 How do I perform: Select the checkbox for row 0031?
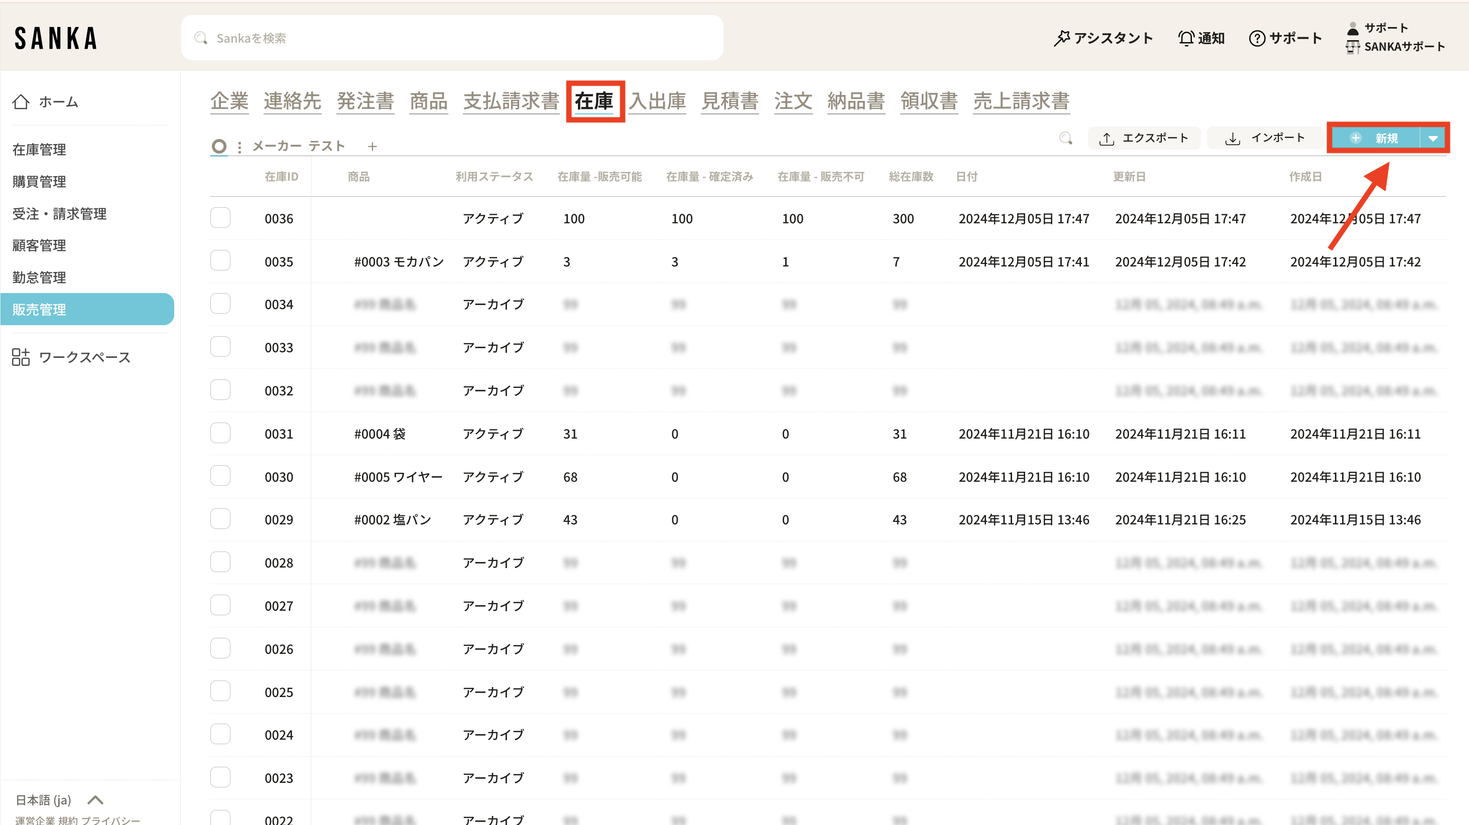click(220, 433)
